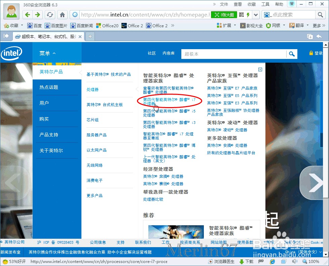
Task: Click the browser forward arrow button
Action: (x=38, y=15)
